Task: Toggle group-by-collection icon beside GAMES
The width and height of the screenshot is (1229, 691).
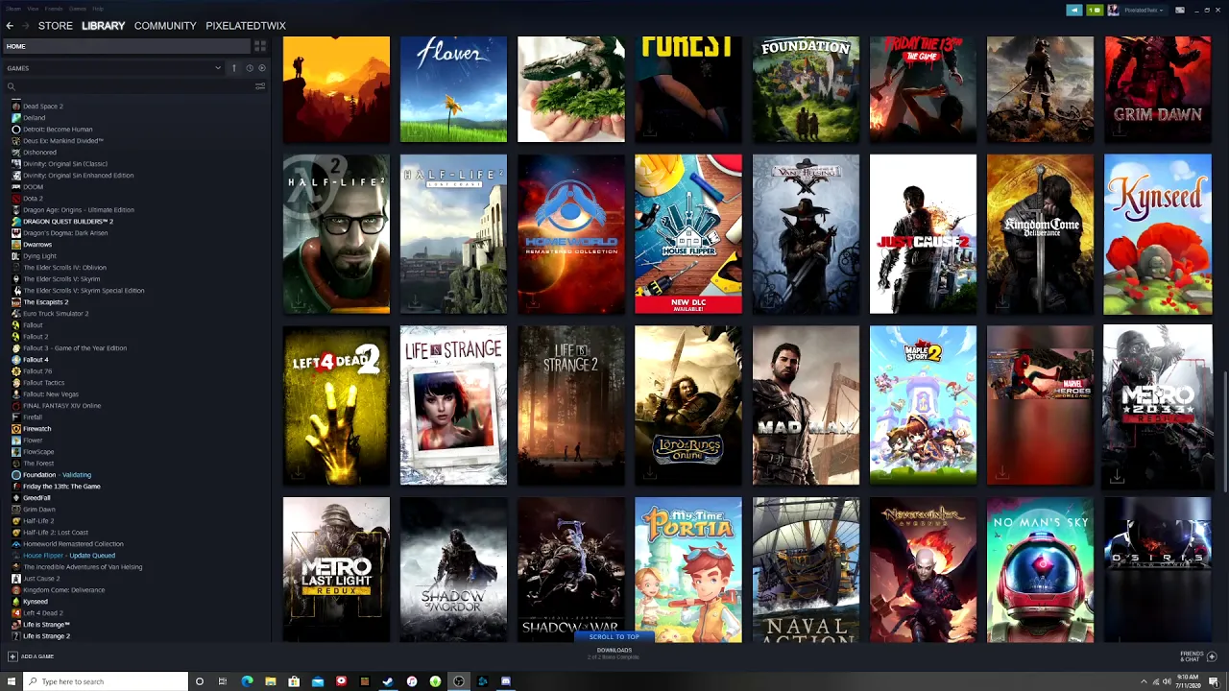Action: tap(233, 68)
